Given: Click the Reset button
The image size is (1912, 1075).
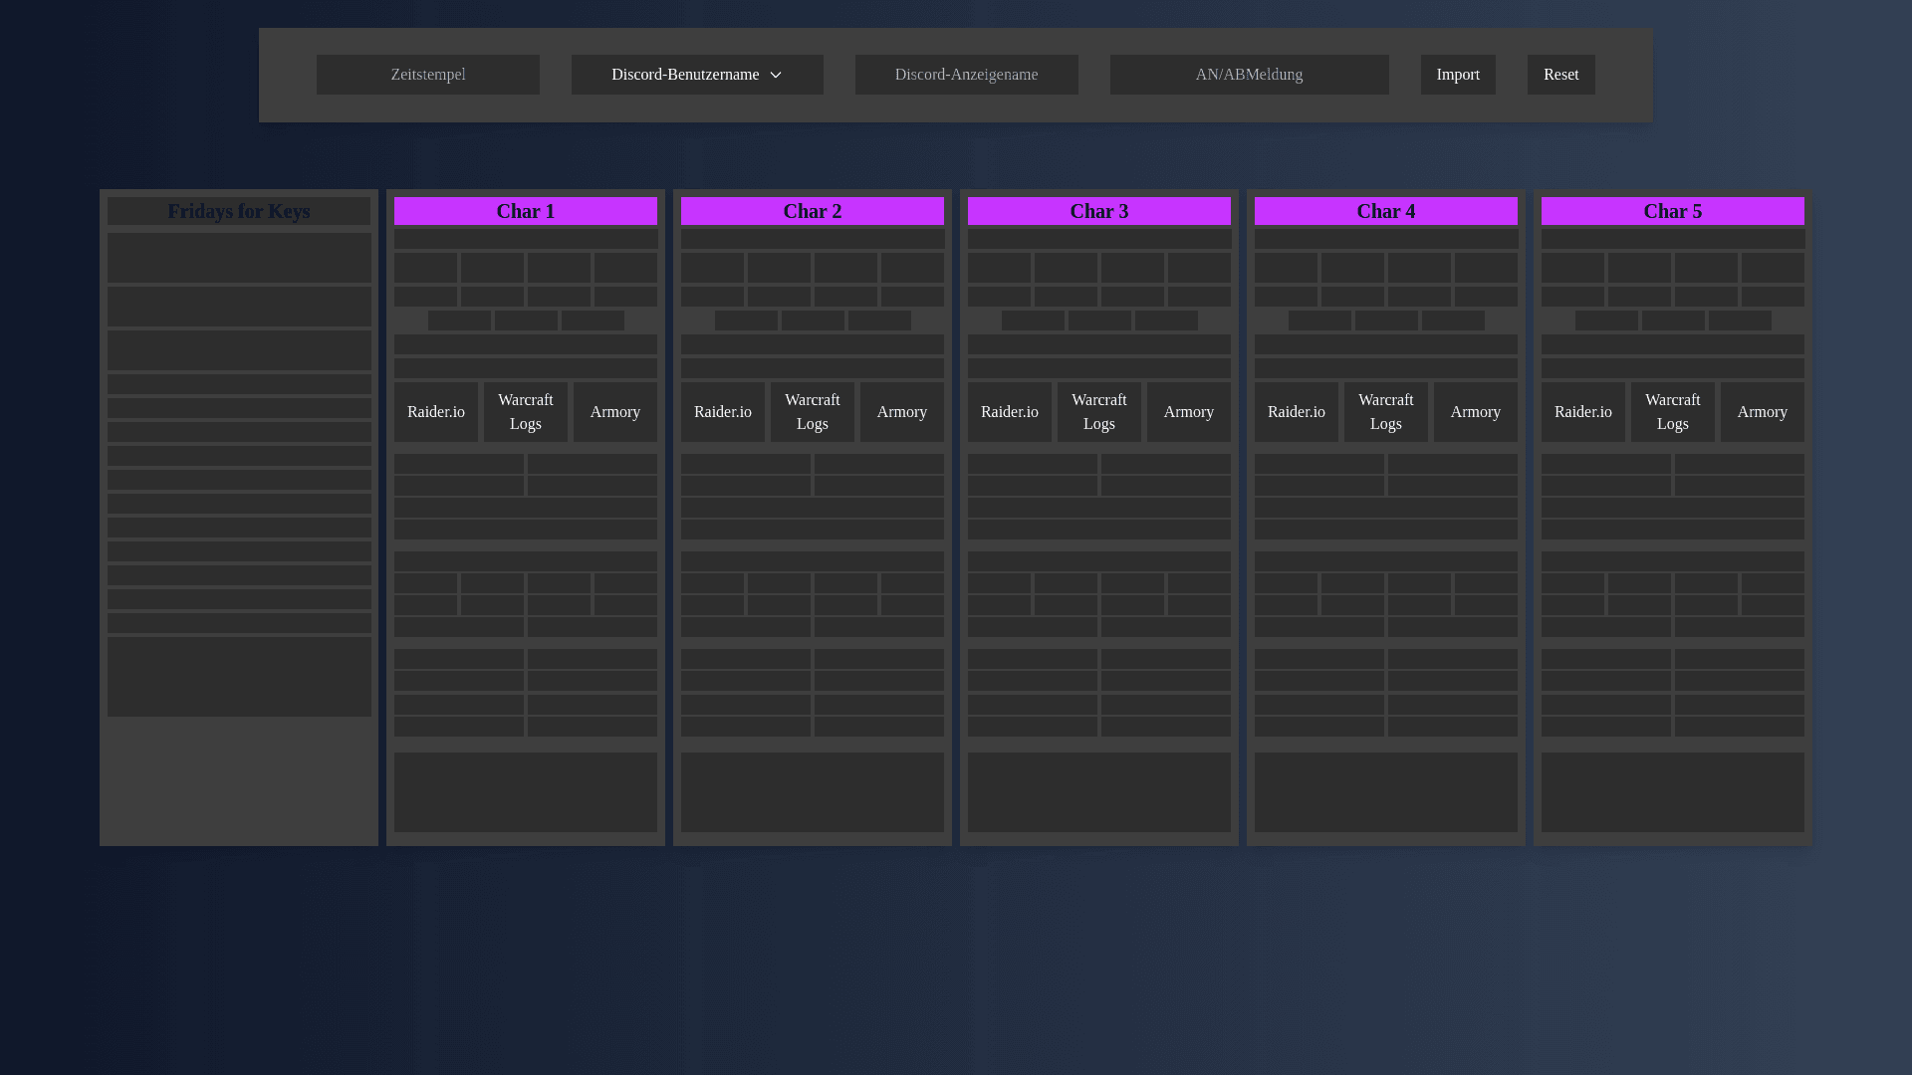Looking at the screenshot, I should (1560, 74).
